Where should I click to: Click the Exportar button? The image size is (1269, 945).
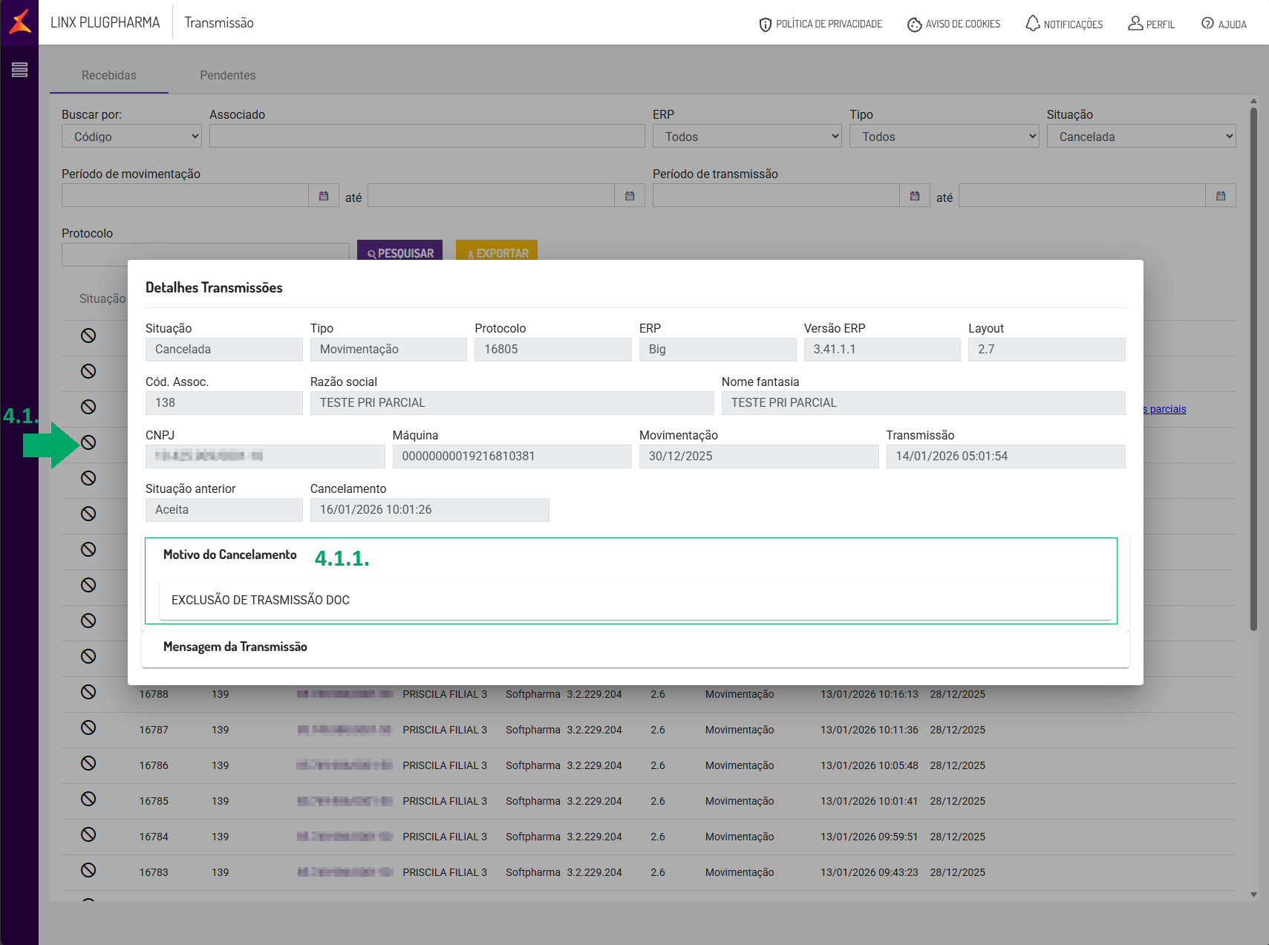tap(496, 251)
